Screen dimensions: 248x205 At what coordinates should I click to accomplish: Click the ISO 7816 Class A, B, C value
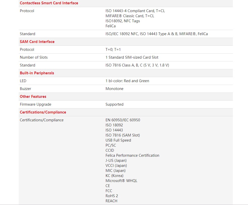(137, 65)
